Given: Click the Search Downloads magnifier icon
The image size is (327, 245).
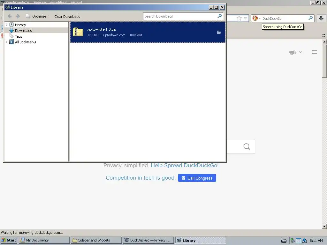Looking at the screenshot, I should pyautogui.click(x=219, y=16).
